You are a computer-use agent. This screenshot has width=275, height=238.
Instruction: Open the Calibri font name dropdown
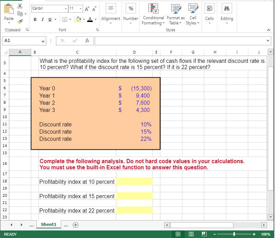pyautogui.click(x=66, y=8)
